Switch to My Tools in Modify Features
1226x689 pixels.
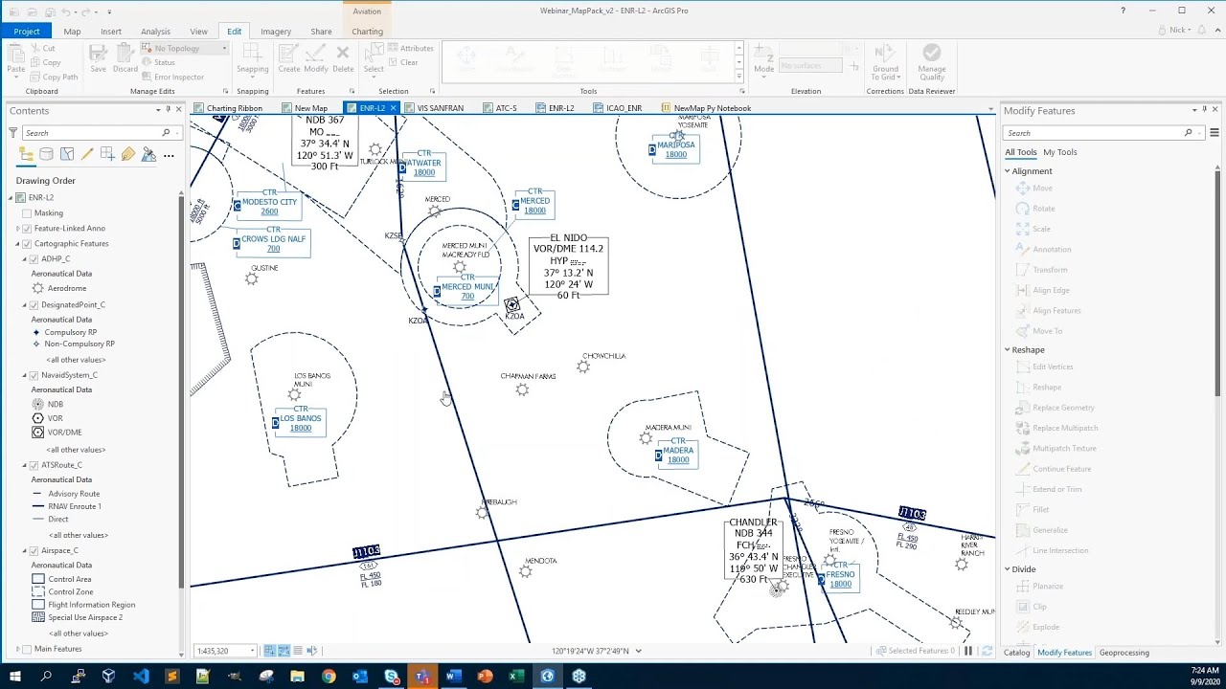point(1059,152)
